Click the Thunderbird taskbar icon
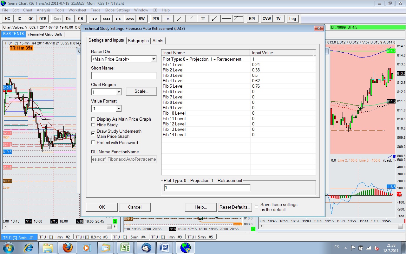Image resolution: width=406 pixels, height=254 pixels. point(146,247)
